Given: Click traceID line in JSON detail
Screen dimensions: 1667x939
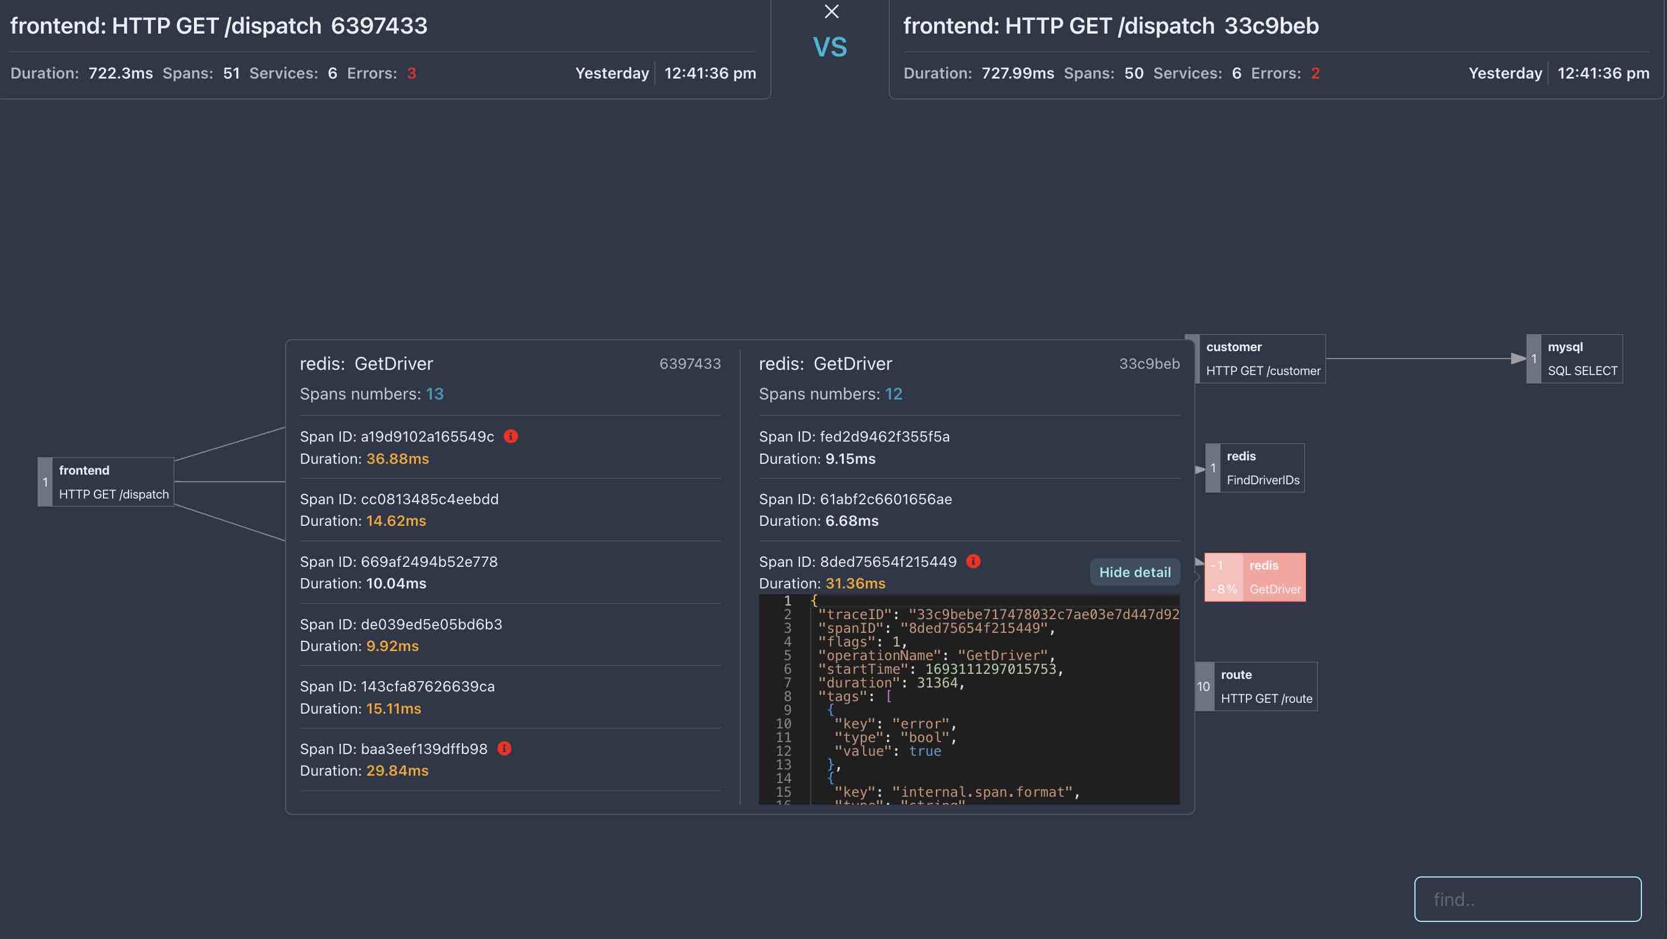Looking at the screenshot, I should [x=998, y=614].
